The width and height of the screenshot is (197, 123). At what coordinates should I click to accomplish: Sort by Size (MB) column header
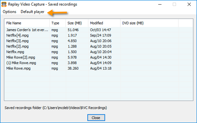pos(77,23)
